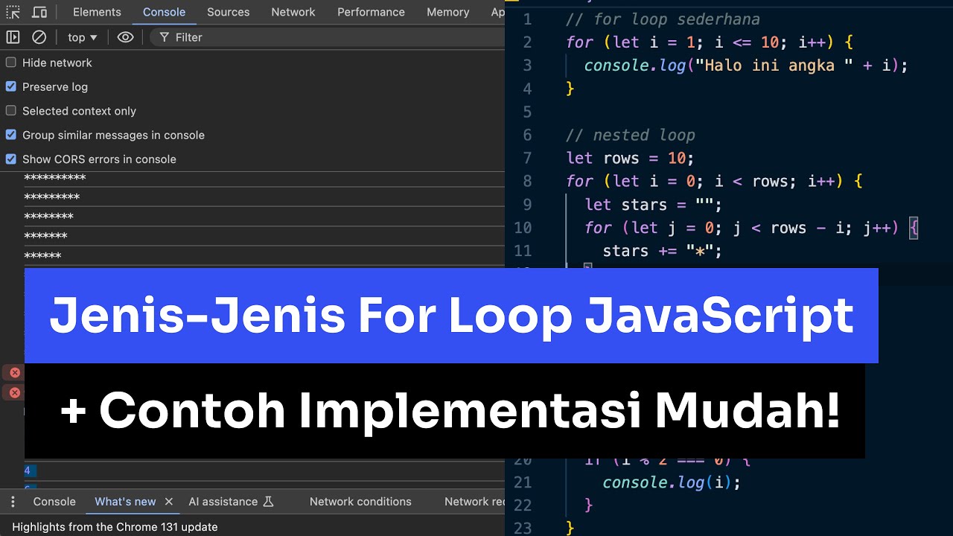
Task: Open the Network conditions drawer tab
Action: click(x=360, y=502)
